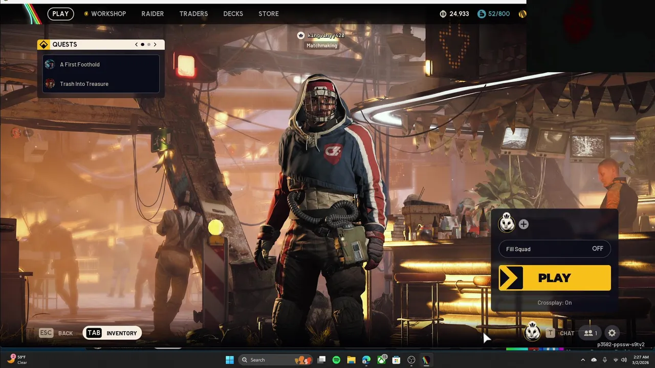Click the Trash Into Treasure quest title

coord(84,84)
